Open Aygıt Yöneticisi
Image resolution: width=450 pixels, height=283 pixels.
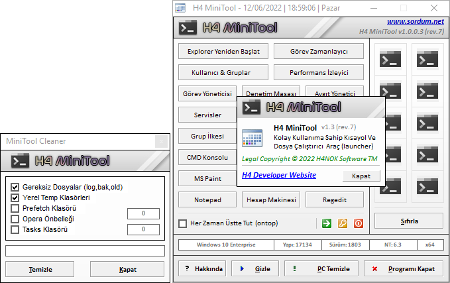(335, 92)
